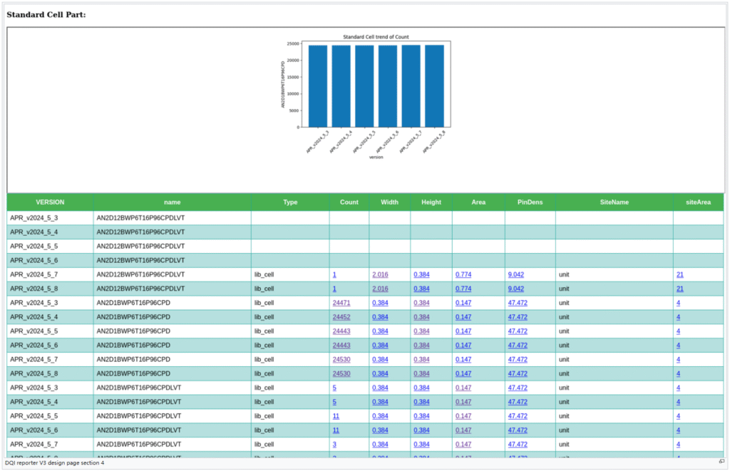Click Count 5 in the APR_v2024_5_3 CPDLVT row
The image size is (730, 471).
click(x=334, y=388)
